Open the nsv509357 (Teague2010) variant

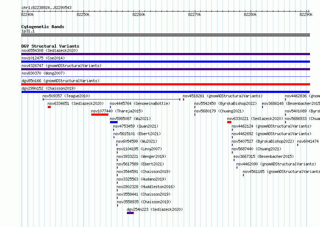coord(66,96)
